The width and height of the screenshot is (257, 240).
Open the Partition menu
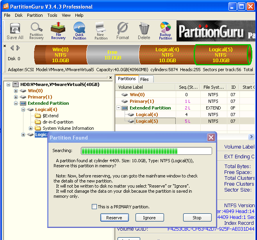tap(35, 15)
